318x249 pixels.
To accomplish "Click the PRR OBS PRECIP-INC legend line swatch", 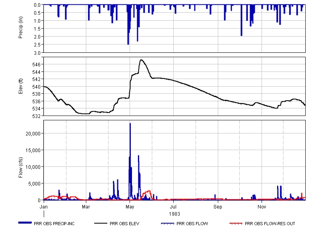I will [x=27, y=223].
